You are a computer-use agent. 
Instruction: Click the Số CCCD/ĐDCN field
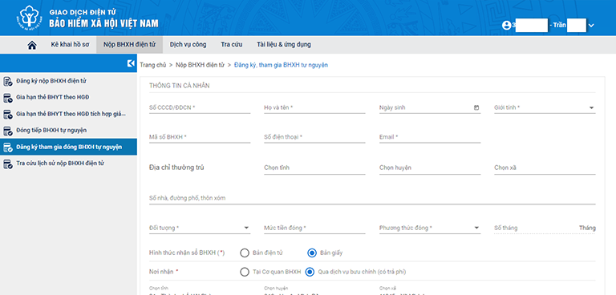click(200, 107)
